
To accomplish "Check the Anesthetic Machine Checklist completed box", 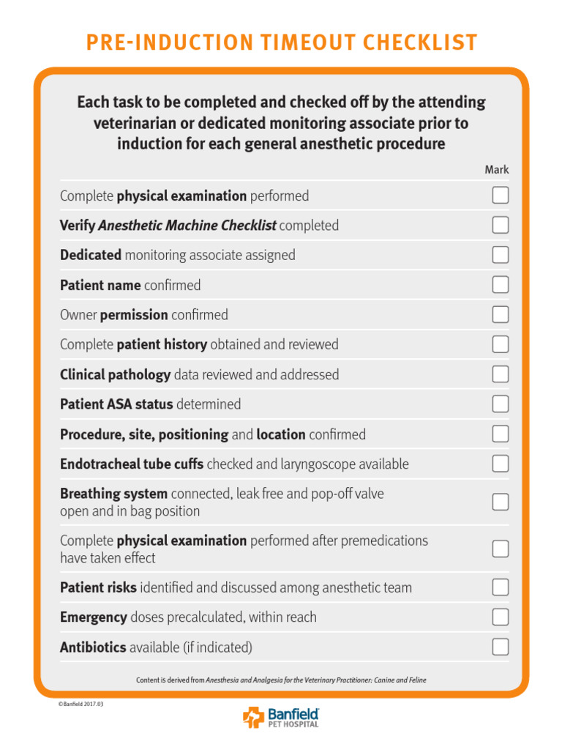I will point(501,225).
